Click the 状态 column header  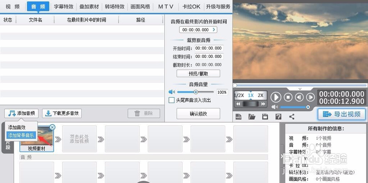coord(8,20)
